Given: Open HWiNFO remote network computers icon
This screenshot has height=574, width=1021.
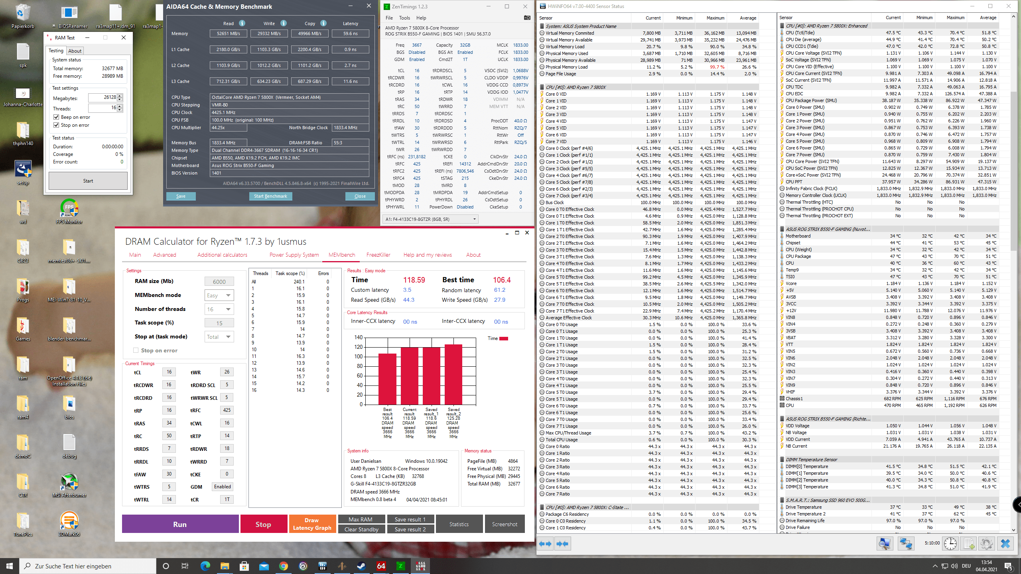Looking at the screenshot, I should (x=906, y=544).
